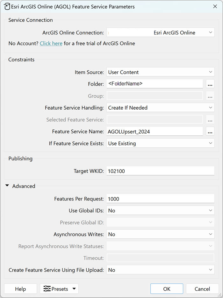
Task: Open the Use Global IDs dropdown
Action: coord(160,210)
